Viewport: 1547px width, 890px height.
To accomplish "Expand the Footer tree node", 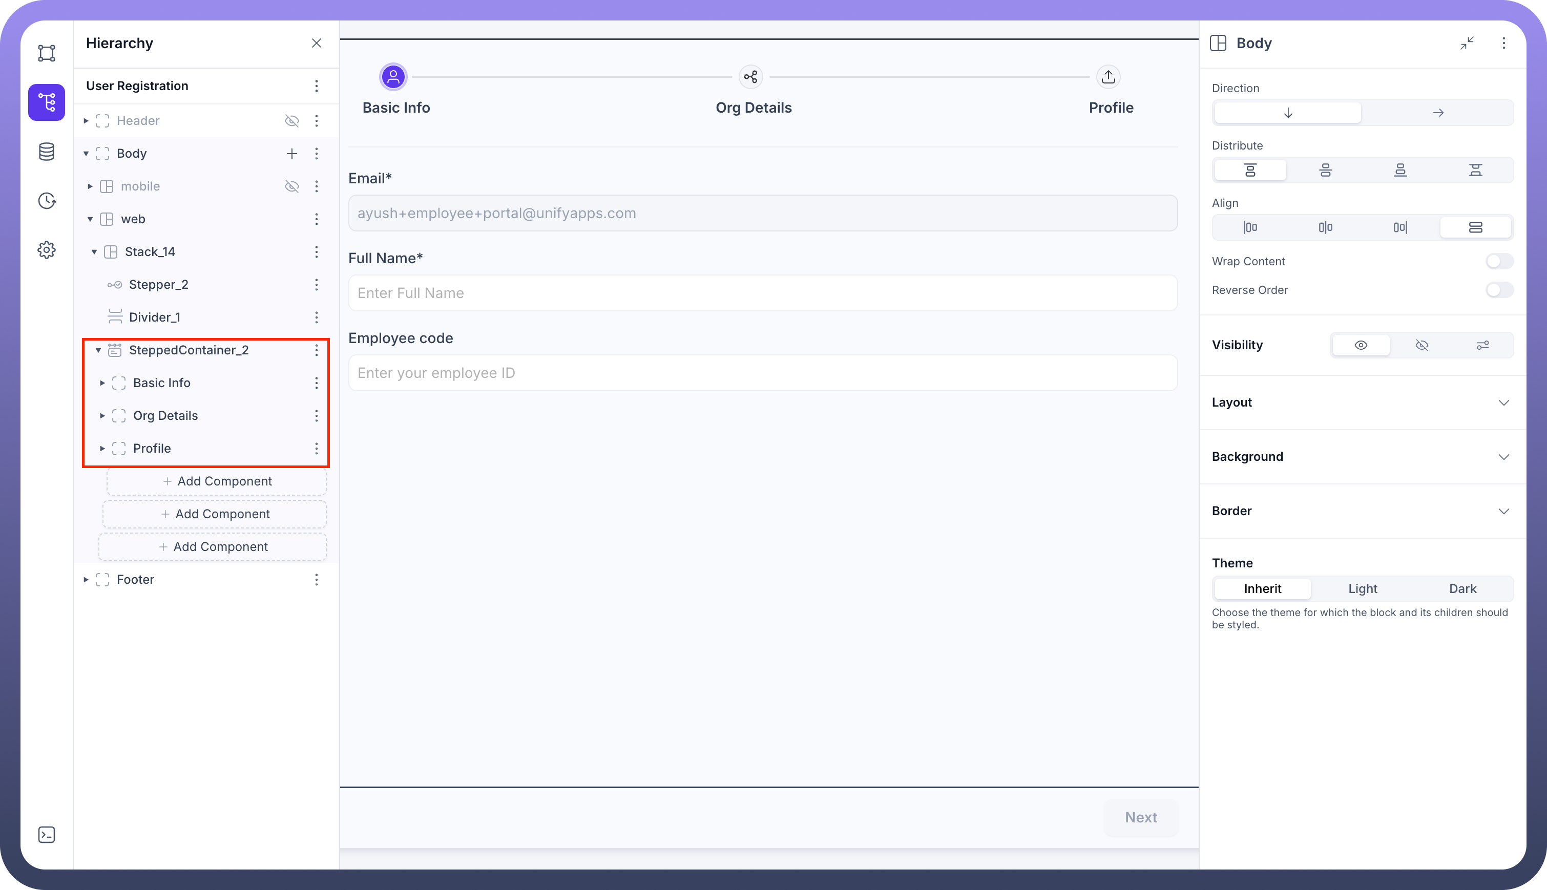I will coord(86,580).
